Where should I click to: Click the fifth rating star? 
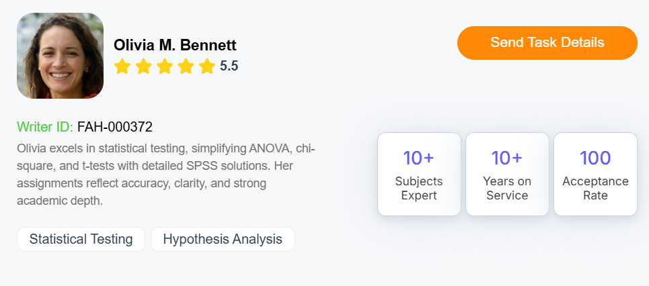tap(207, 66)
